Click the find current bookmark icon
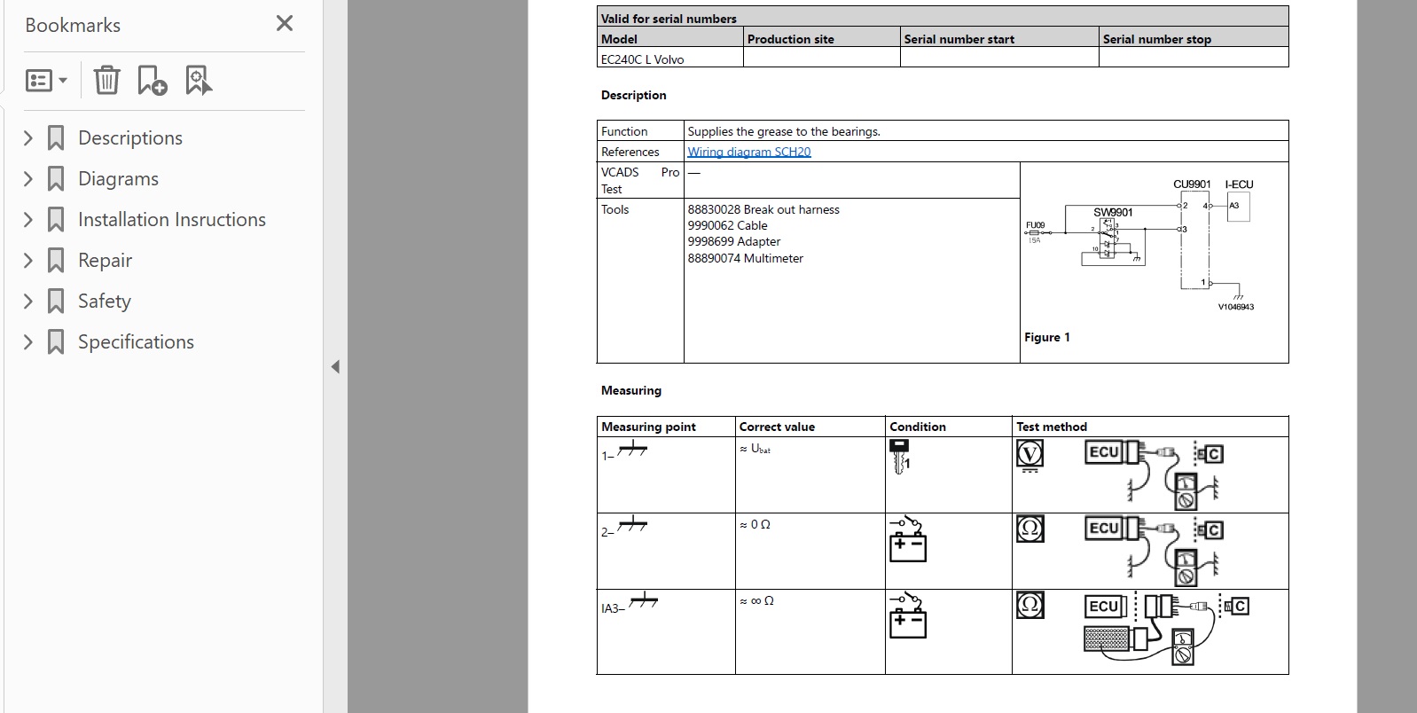Screen dimensions: 1417x713 point(198,81)
